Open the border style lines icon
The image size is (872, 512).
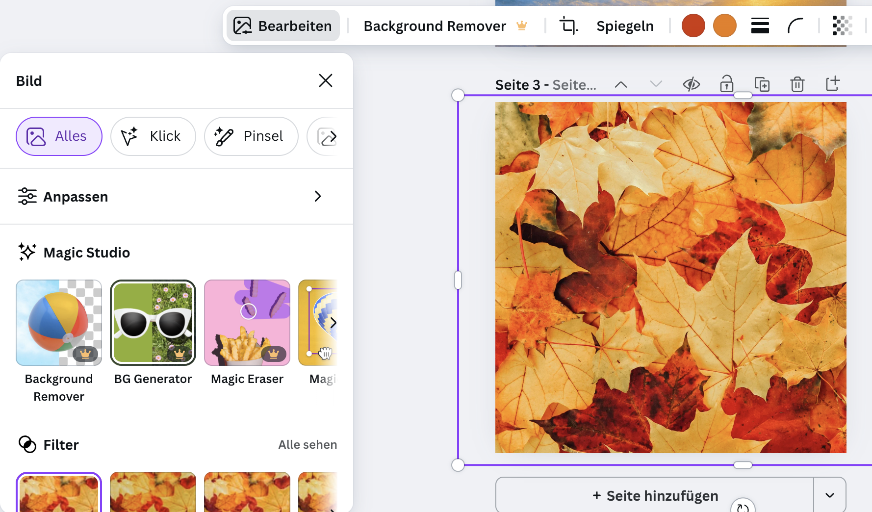(760, 26)
